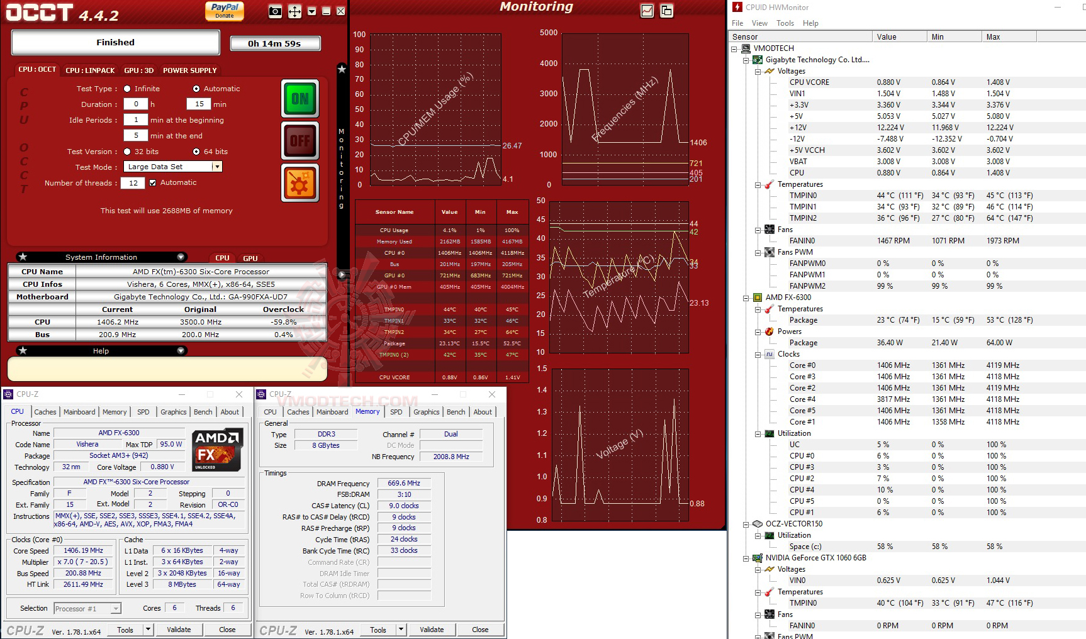
Task: Switch to the CPU:LINPACK tab in OCCT
Action: click(90, 70)
